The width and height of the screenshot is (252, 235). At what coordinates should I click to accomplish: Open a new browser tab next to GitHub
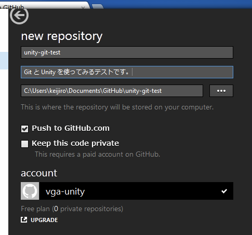coord(98,7)
